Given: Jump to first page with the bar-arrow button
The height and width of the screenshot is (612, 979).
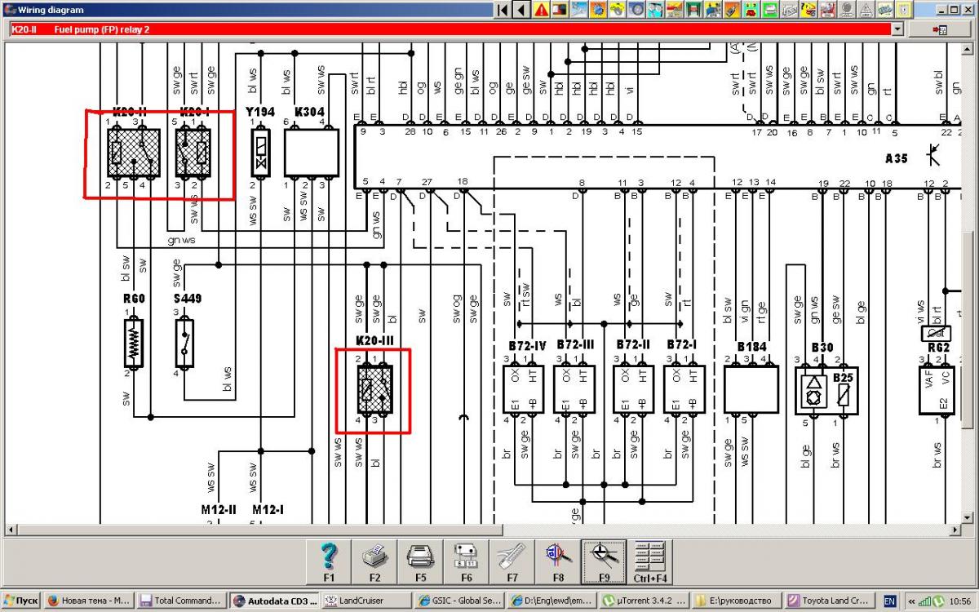Looking at the screenshot, I should 502,10.
